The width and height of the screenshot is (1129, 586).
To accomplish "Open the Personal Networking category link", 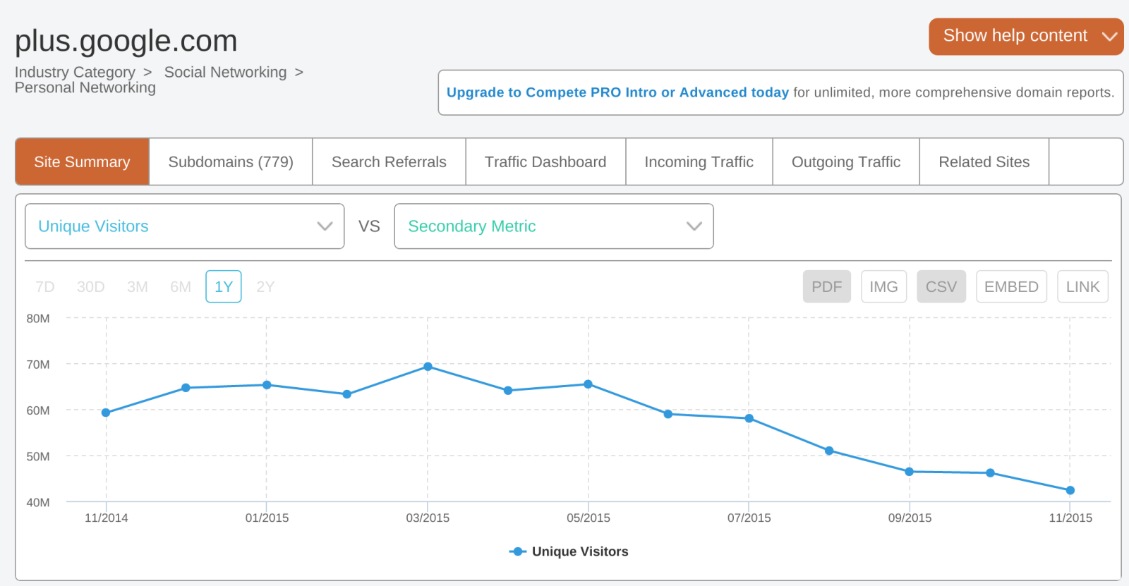I will point(85,87).
